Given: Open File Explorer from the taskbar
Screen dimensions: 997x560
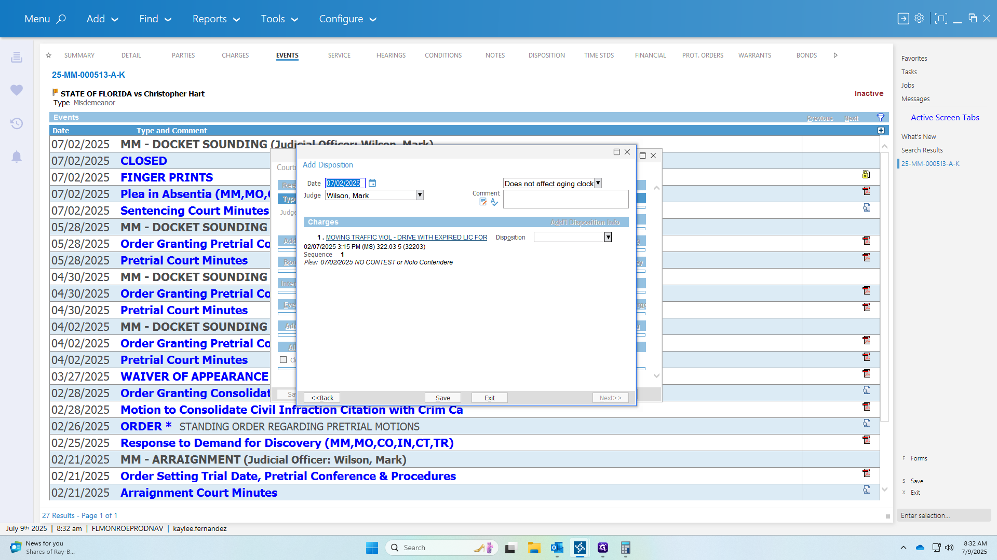Looking at the screenshot, I should pyautogui.click(x=534, y=548).
